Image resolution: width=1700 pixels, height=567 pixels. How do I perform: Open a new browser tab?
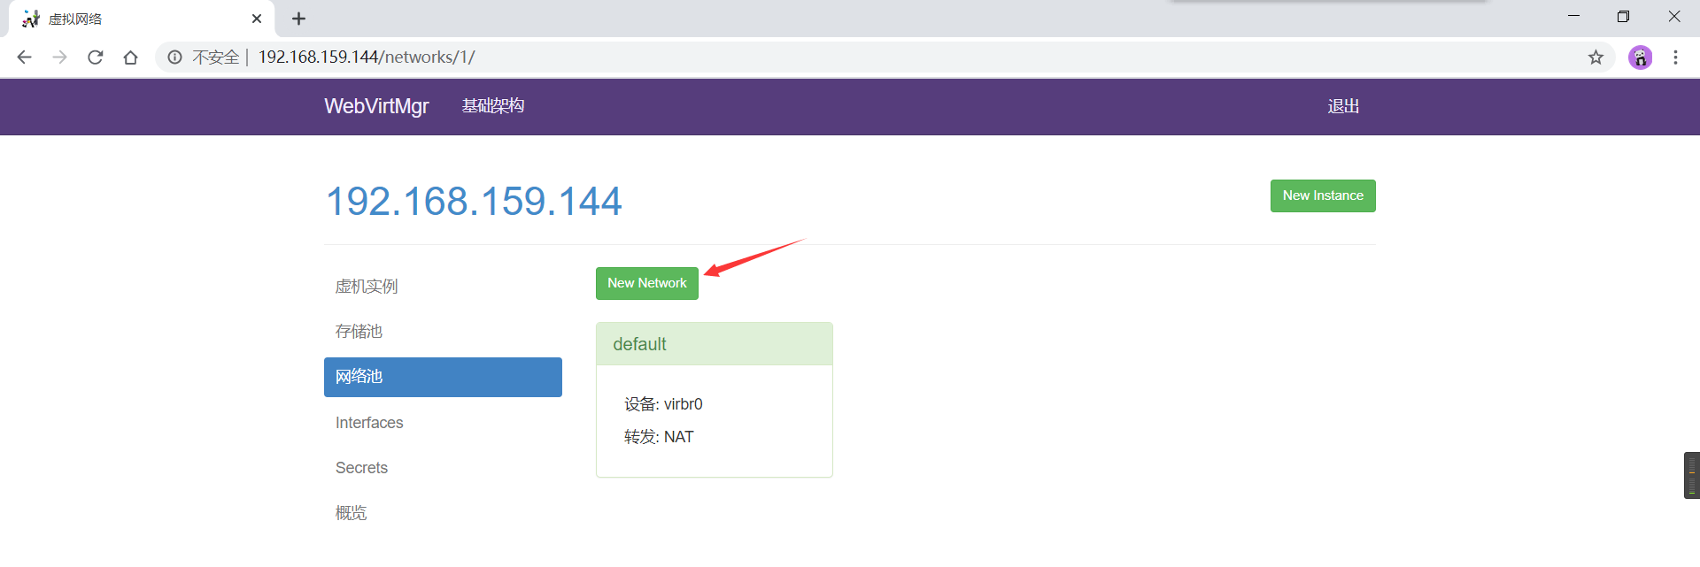298,19
